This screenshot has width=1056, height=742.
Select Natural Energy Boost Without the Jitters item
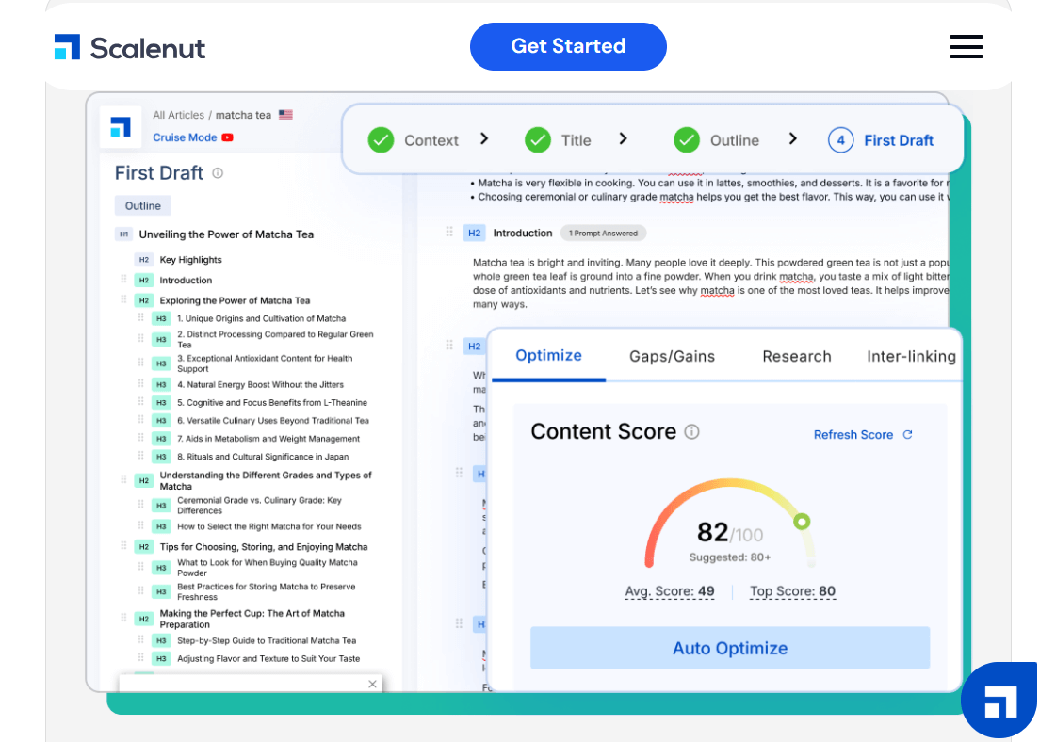261,385
